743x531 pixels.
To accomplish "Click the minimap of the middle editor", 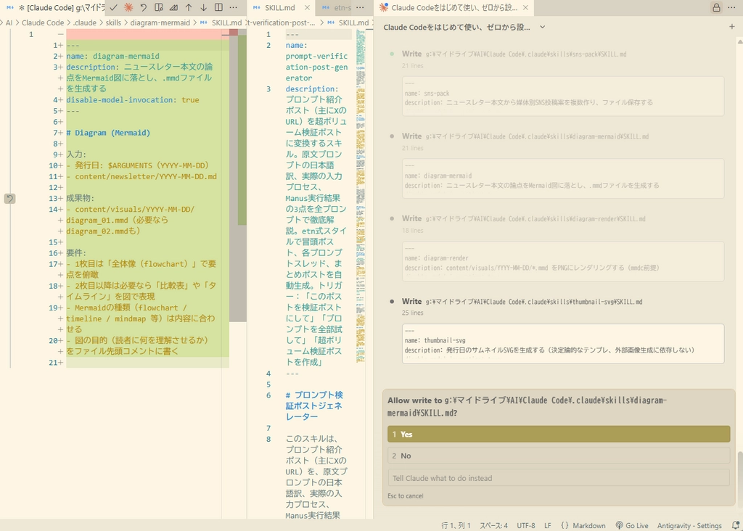I will coord(361,194).
